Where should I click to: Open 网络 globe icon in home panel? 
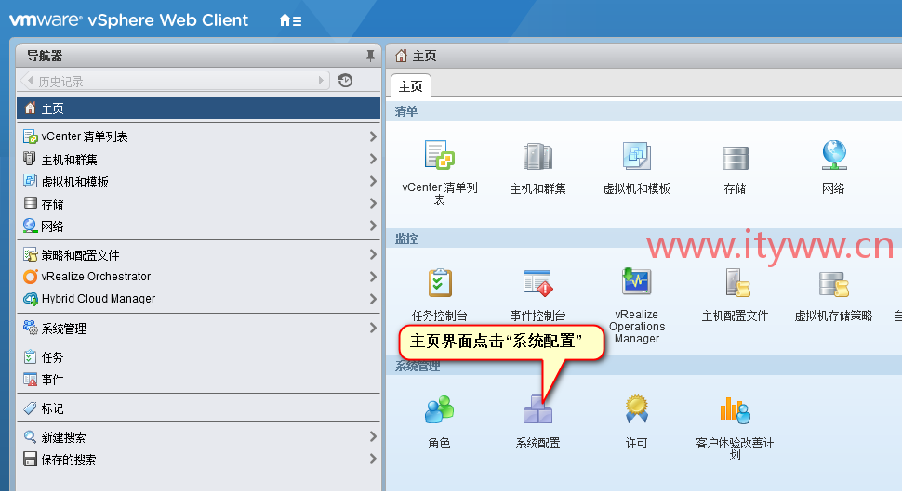click(834, 155)
